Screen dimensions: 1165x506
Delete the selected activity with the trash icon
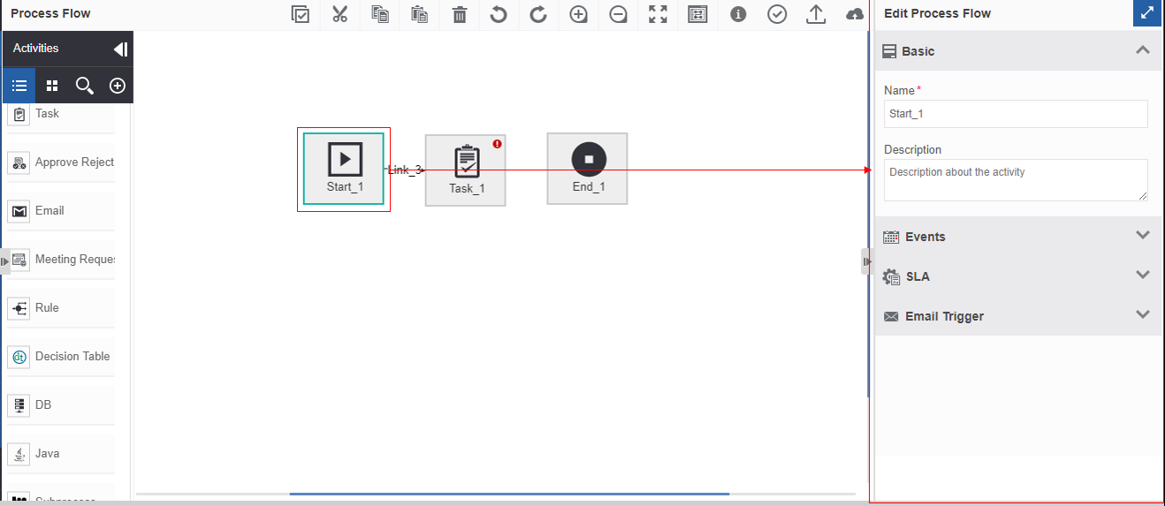pos(460,14)
